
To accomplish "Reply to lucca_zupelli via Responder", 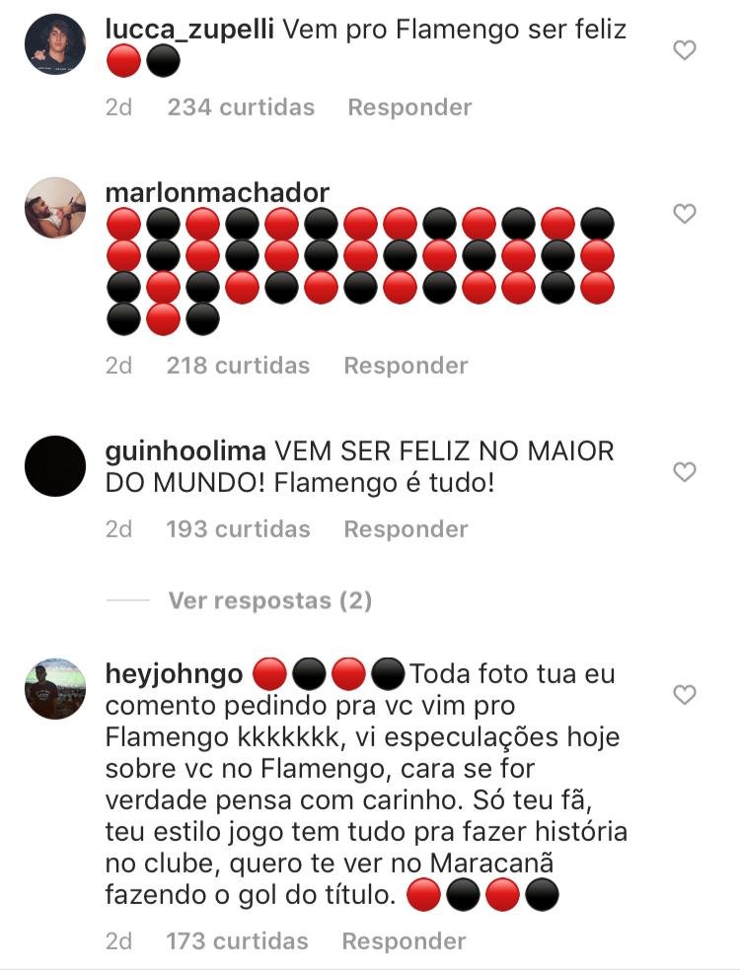I will (409, 107).
